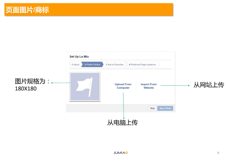Click the blue Save Photo button
Image resolution: width=229 pixels, height=162 pixels.
click(165, 108)
